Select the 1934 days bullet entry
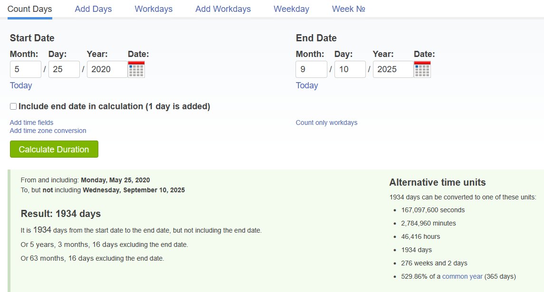 tap(416, 250)
